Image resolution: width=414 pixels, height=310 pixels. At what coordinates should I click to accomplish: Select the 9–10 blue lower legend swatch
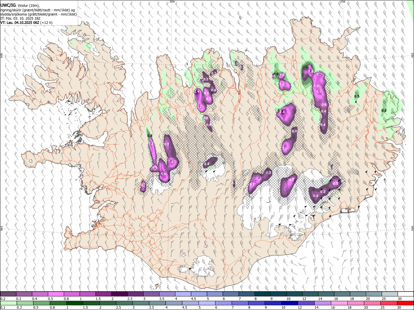[x=273, y=303]
